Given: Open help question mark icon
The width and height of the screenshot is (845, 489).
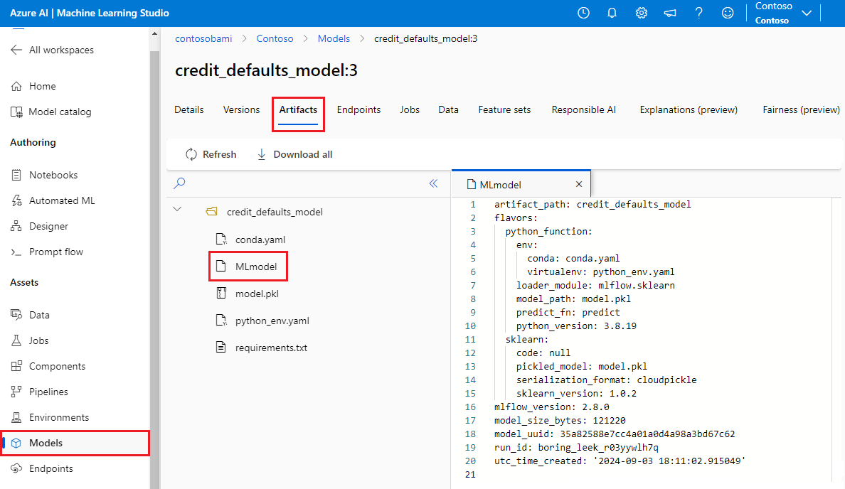Looking at the screenshot, I should pyautogui.click(x=699, y=13).
